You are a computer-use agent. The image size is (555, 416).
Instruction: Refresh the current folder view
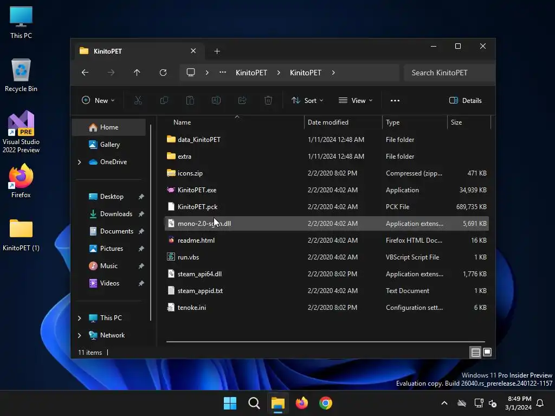coord(163,73)
